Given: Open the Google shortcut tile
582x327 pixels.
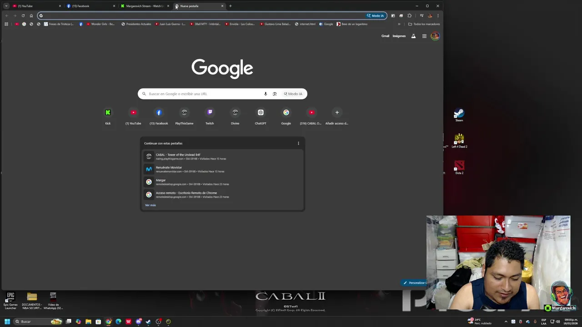Looking at the screenshot, I should tap(286, 116).
